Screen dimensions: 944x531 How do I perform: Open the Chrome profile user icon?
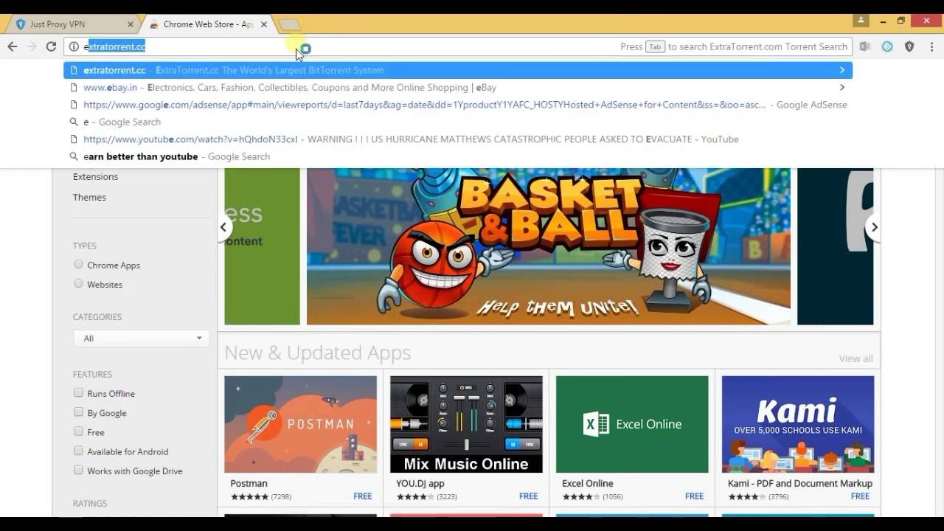click(861, 21)
